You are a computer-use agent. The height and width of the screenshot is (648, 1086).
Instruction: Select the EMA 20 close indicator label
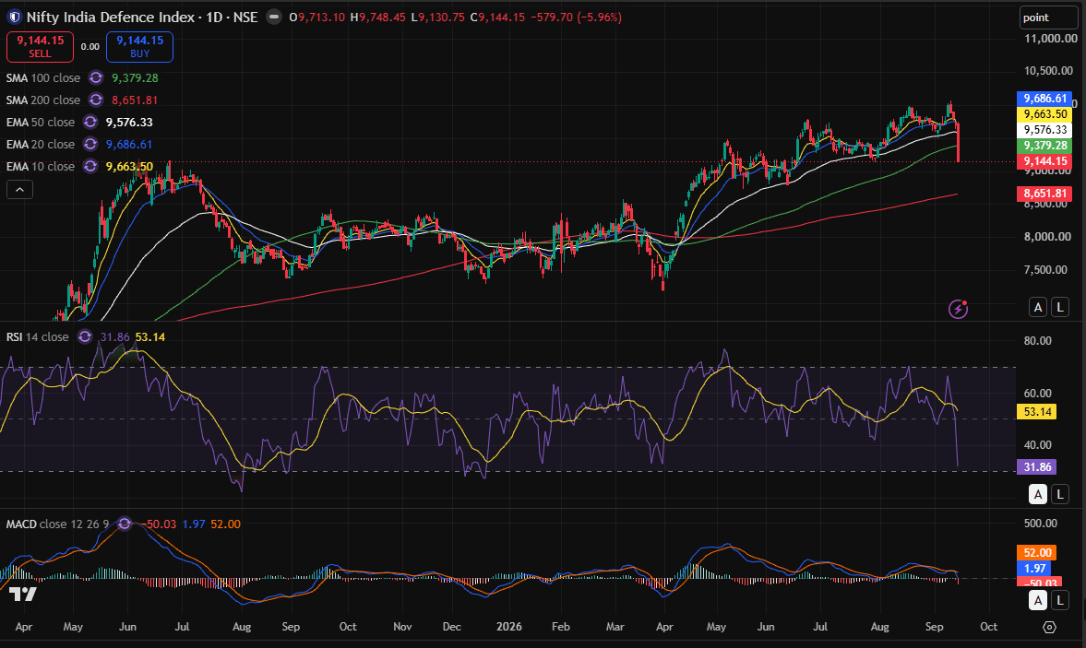point(41,145)
